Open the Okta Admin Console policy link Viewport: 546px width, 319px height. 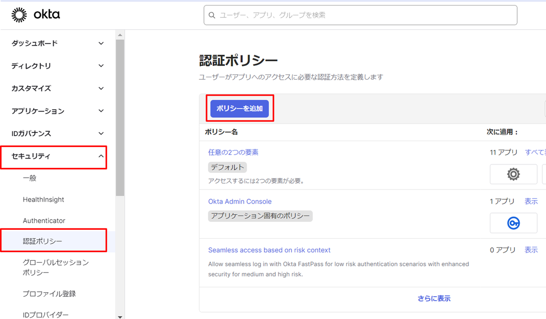(240, 201)
